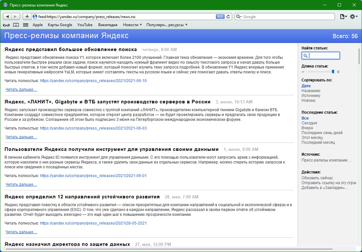Filter articles to Этот месяц
This screenshot has width=362, height=252.
click(312, 138)
